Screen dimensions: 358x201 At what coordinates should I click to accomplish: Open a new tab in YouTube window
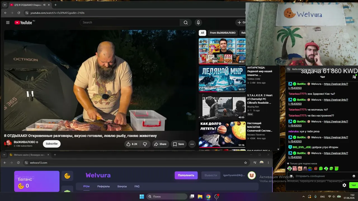pos(55,5)
